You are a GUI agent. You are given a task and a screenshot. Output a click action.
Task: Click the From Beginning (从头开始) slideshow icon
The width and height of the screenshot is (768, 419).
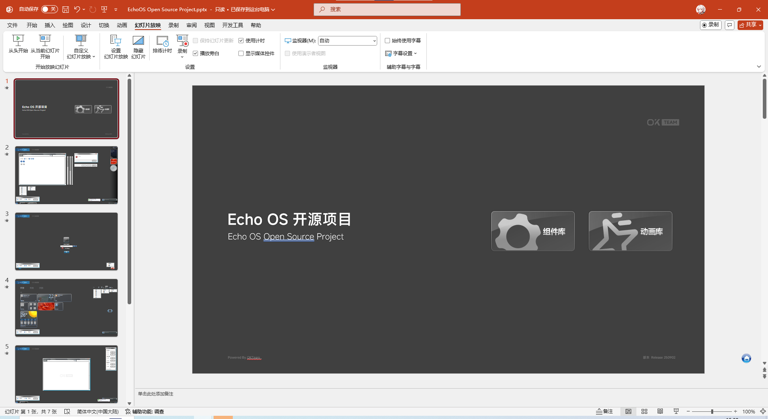click(18, 40)
